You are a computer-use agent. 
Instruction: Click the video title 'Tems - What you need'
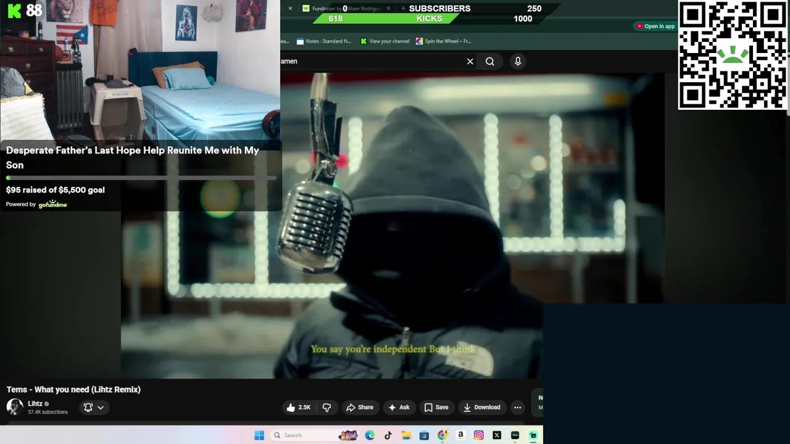click(x=73, y=389)
